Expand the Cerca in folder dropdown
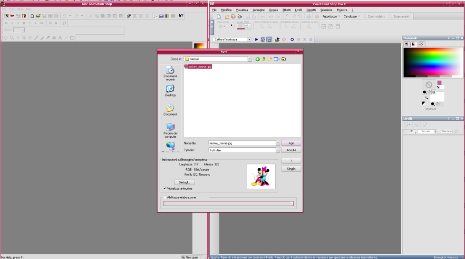The height and width of the screenshot is (259, 465). coord(250,59)
